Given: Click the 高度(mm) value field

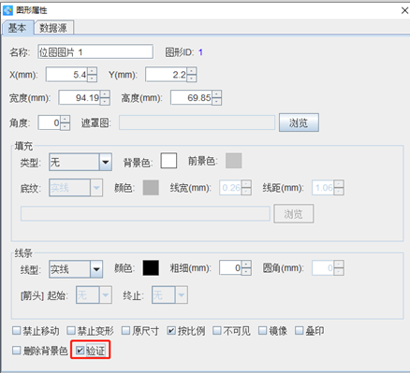Looking at the screenshot, I should [191, 98].
